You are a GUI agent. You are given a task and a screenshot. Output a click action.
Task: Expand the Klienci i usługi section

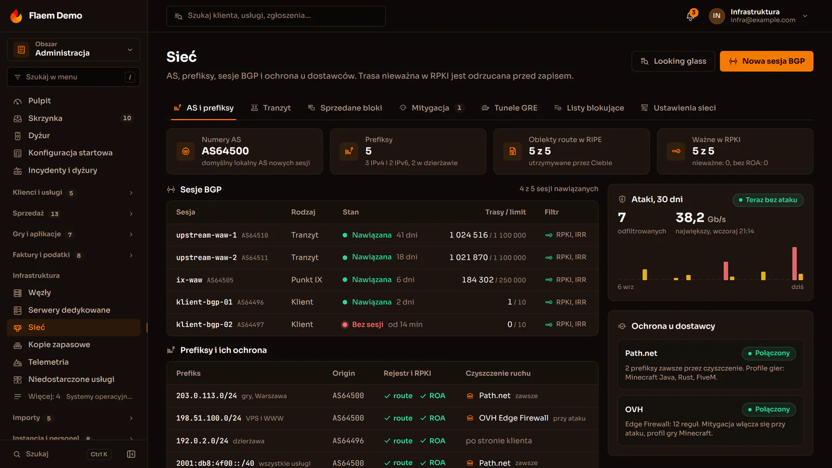pos(73,193)
